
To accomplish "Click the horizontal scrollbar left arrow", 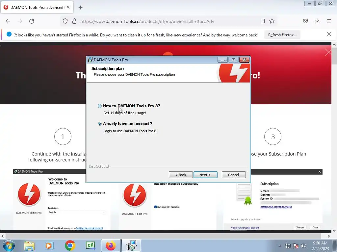I will pos(3,236).
